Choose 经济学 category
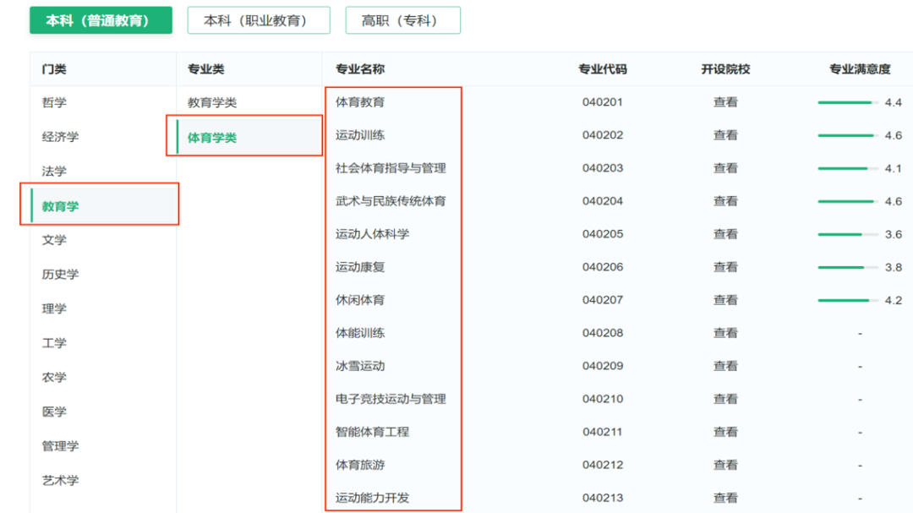The width and height of the screenshot is (913, 513). (x=60, y=137)
